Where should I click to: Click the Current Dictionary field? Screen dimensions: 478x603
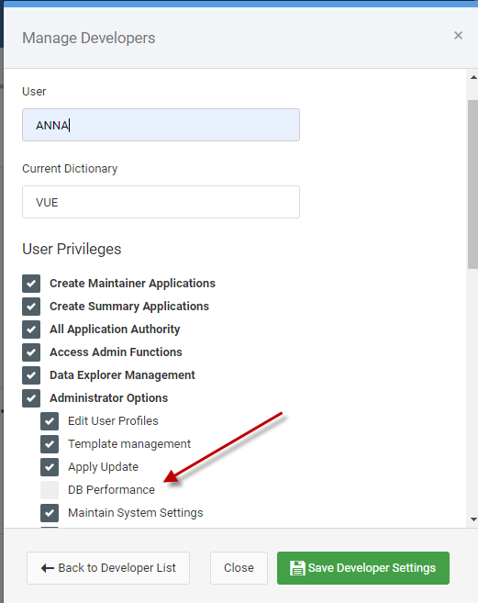pos(161,202)
